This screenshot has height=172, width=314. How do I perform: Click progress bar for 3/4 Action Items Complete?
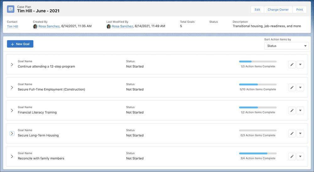pos(258,153)
